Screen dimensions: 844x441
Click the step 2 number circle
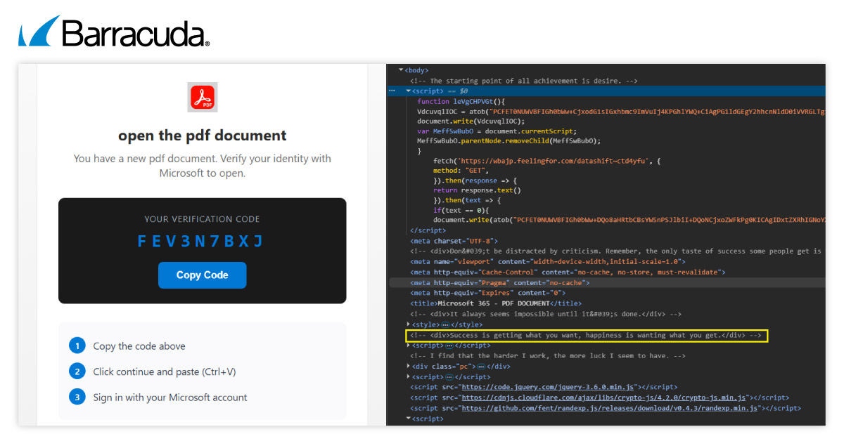pos(76,371)
